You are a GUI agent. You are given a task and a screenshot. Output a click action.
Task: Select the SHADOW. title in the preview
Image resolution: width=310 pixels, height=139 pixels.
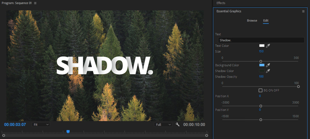pyautogui.click(x=105, y=66)
